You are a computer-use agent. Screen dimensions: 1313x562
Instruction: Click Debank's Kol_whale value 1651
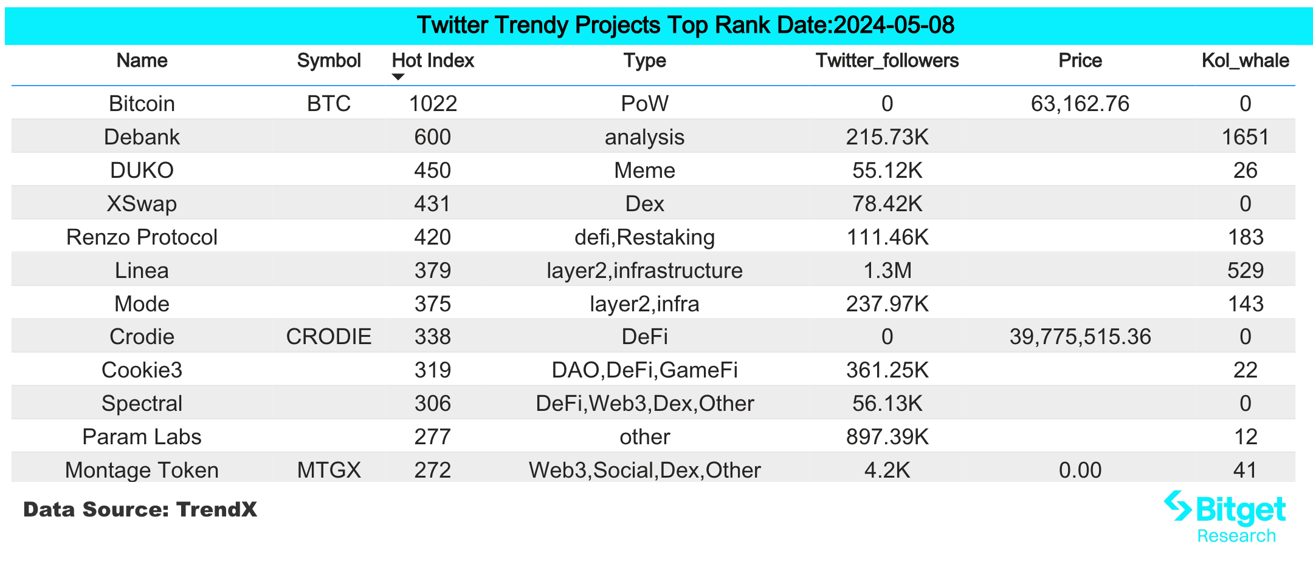1245,137
